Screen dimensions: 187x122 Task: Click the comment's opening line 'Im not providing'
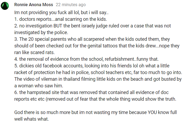tap(61, 13)
